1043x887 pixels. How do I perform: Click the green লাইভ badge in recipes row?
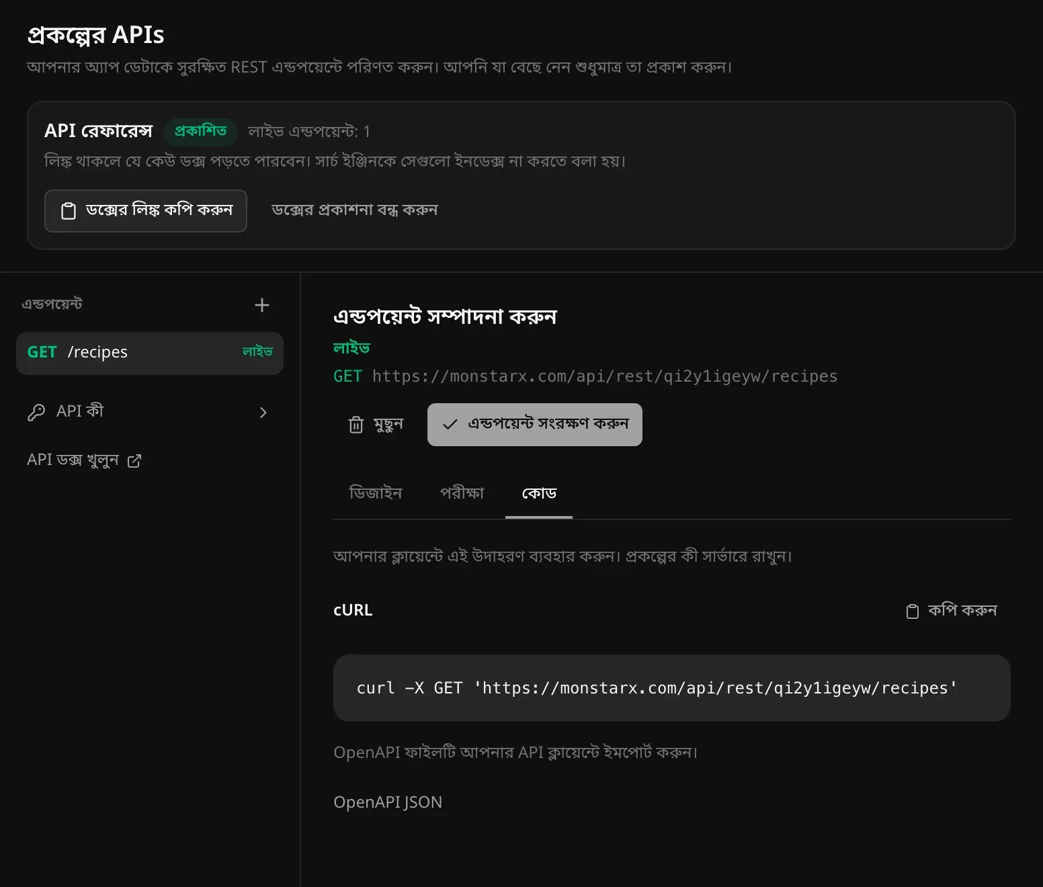coord(257,351)
